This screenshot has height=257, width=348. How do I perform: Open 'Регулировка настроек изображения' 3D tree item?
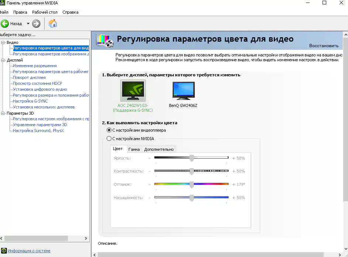click(51, 119)
